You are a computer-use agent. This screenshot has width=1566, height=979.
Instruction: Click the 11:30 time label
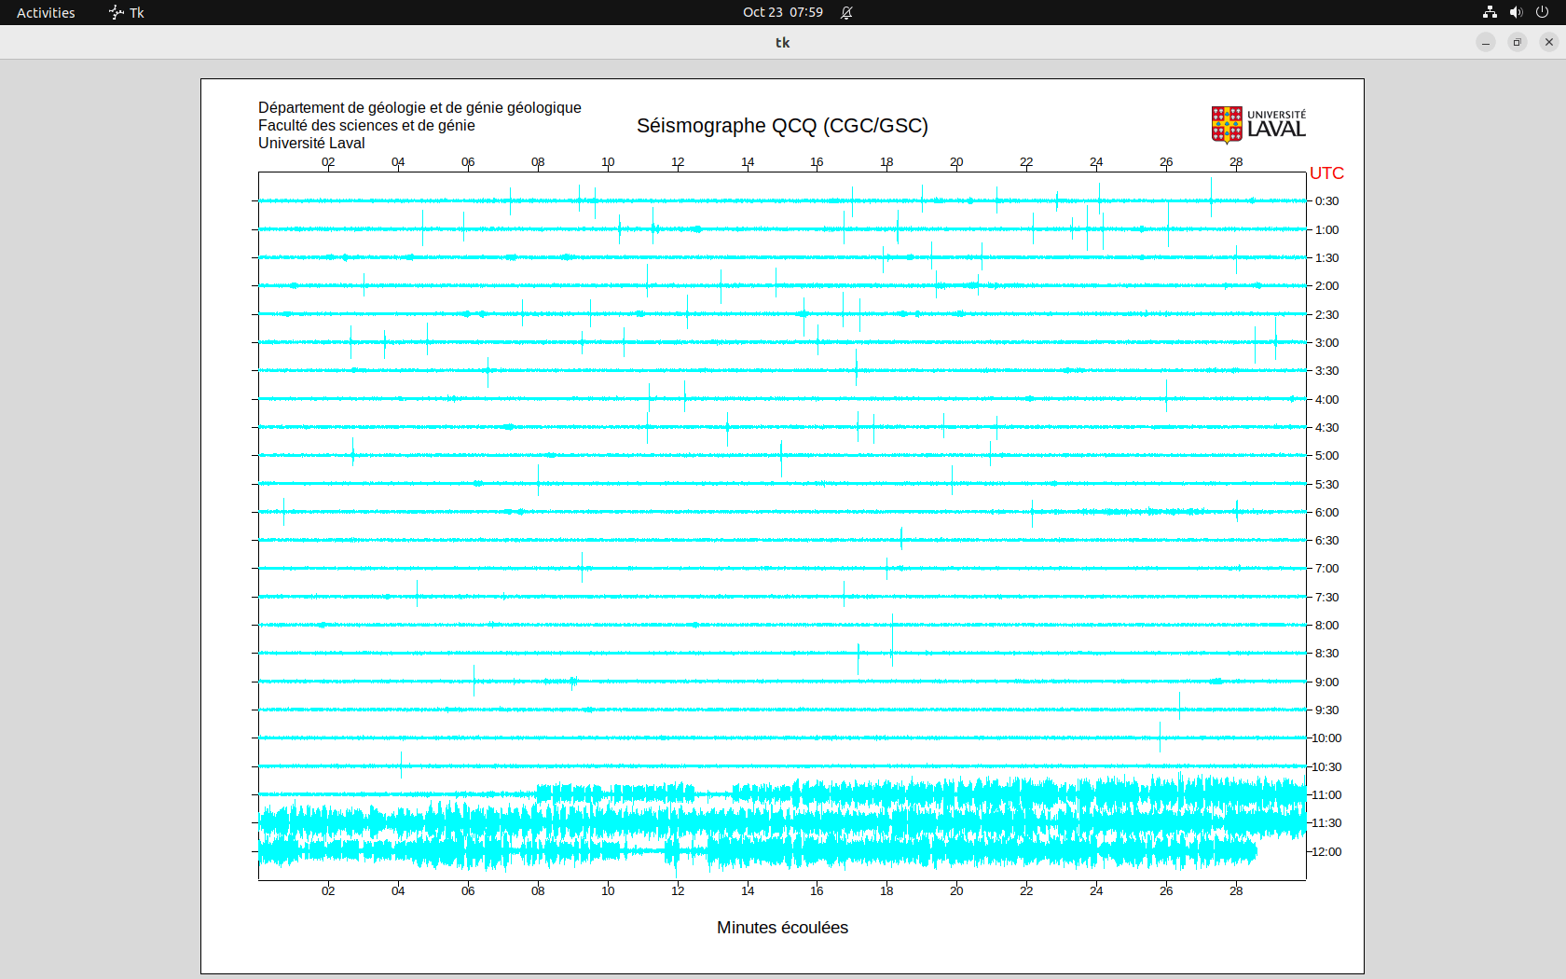pyautogui.click(x=1326, y=822)
